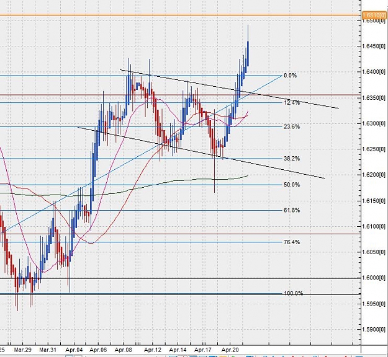Select the orange horizontal line at 1.6510

pos(180,15)
